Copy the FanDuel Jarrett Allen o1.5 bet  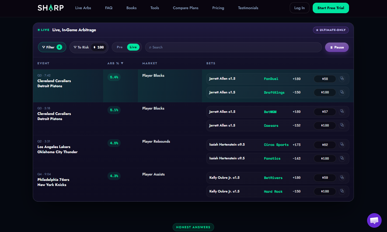coord(342,79)
